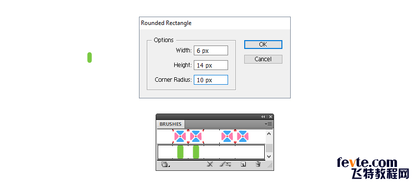Switch to the BRUSHES tab
This screenshot has height=186, width=416.
(170, 124)
